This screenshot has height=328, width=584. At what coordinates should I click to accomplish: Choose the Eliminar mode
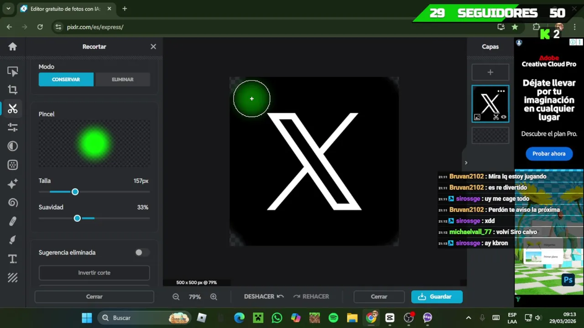click(x=123, y=79)
